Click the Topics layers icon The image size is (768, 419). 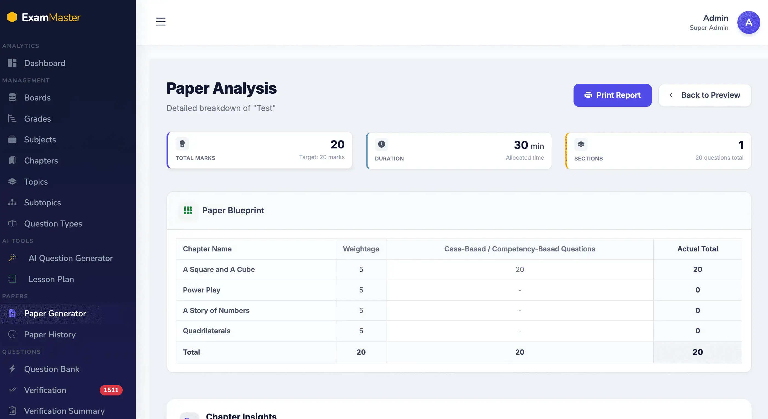12,182
